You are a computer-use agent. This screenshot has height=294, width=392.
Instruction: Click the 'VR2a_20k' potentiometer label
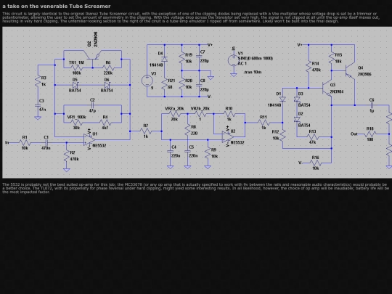pos(174,108)
